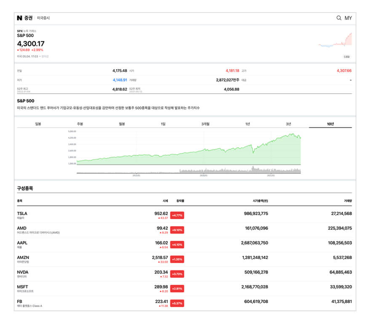This screenshot has width=379, height=333.
Task: Open the AMZN stock row
Action: tap(184, 259)
